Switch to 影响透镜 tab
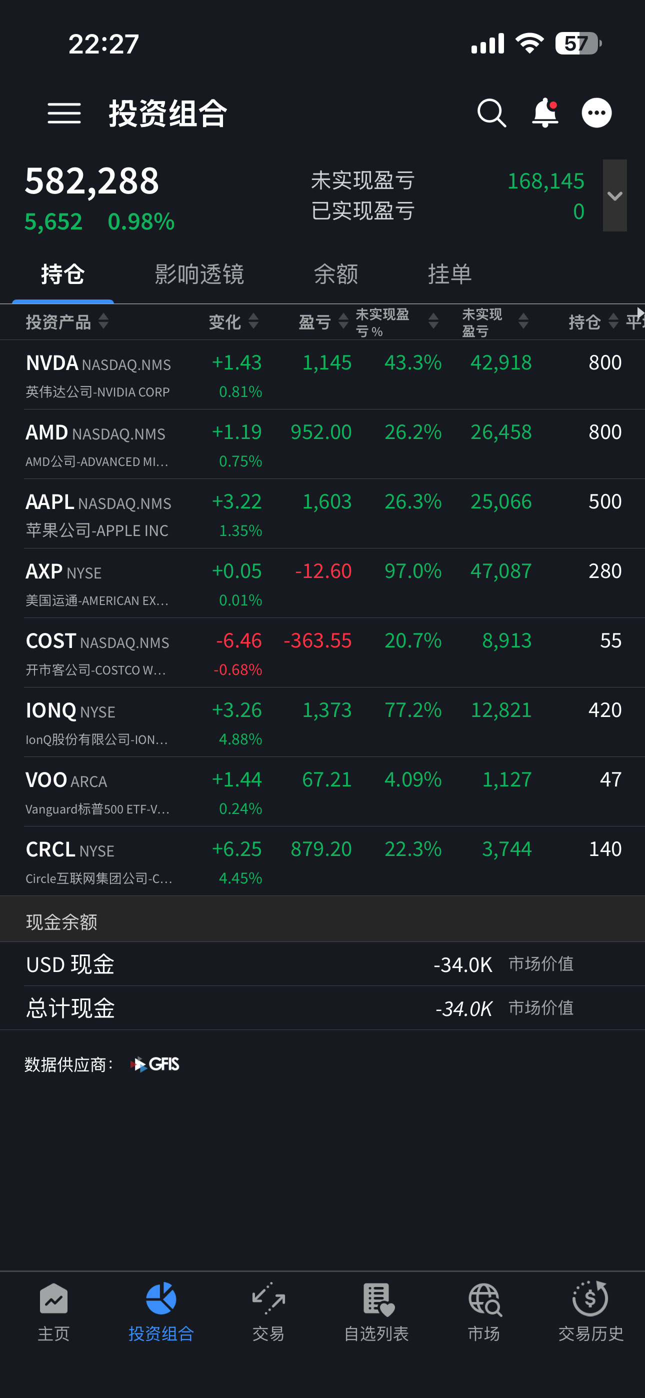This screenshot has height=1398, width=645. (199, 274)
